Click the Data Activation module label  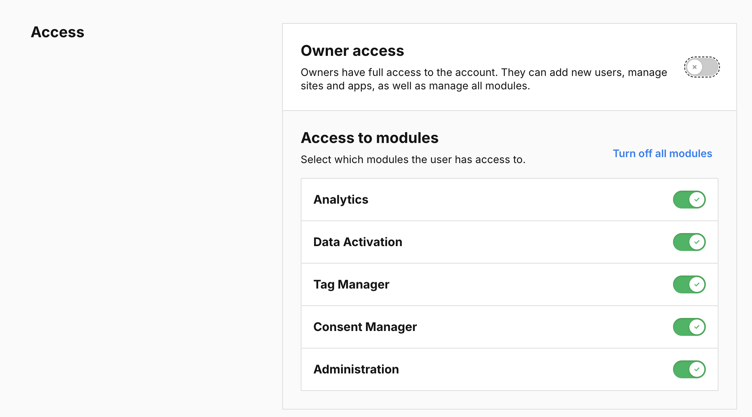(x=357, y=242)
